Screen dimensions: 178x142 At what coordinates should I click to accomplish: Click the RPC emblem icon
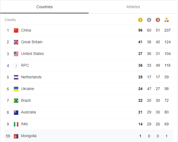(x=16, y=66)
